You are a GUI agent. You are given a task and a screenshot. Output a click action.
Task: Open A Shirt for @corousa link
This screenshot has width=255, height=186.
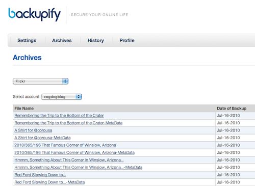(33, 130)
